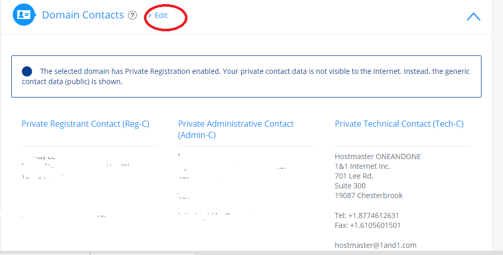Click the Suite 300 address line

click(x=350, y=186)
